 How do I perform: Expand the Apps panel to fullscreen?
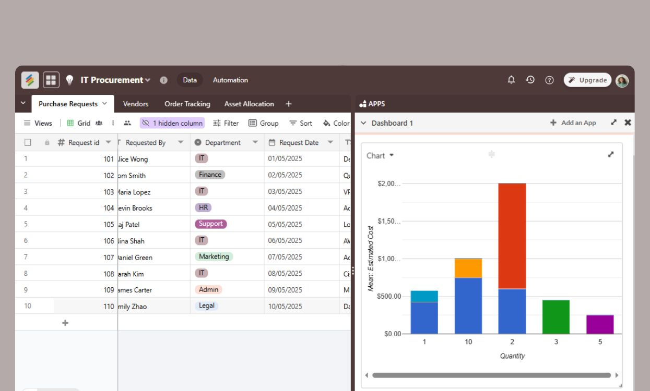(613, 123)
